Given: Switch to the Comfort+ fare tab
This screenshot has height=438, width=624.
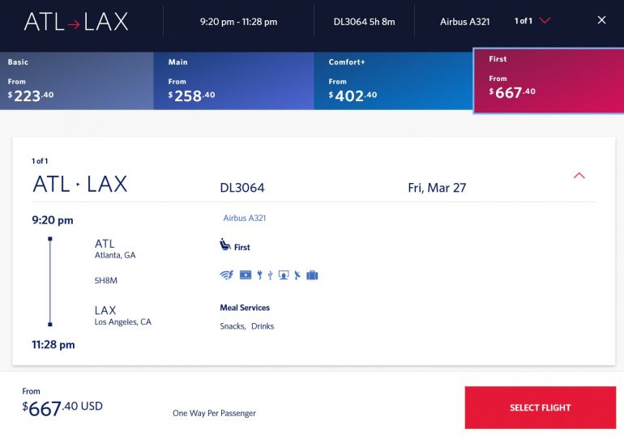Looking at the screenshot, I should [x=393, y=81].
